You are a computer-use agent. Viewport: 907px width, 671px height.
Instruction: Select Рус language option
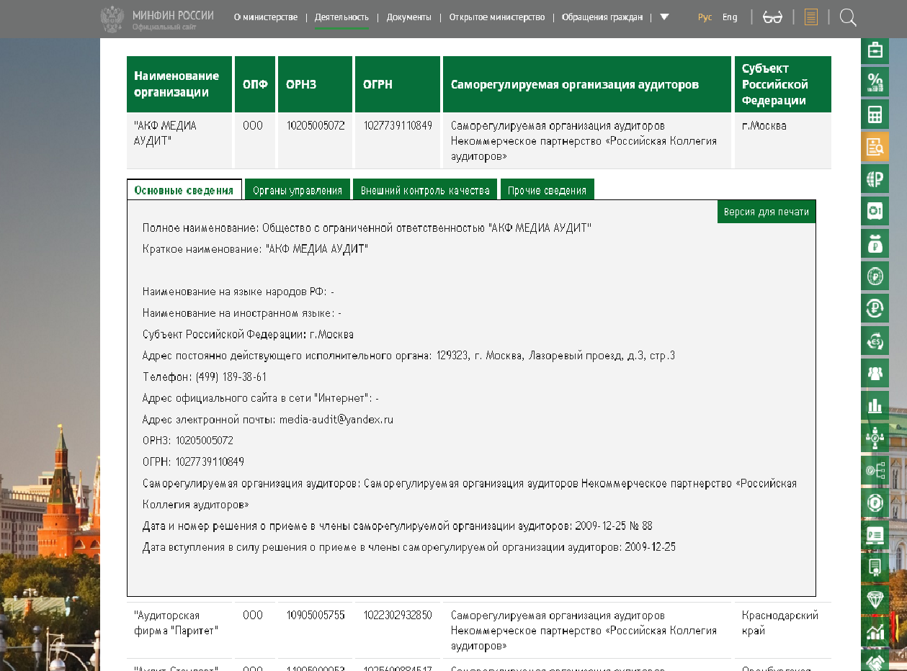705,17
